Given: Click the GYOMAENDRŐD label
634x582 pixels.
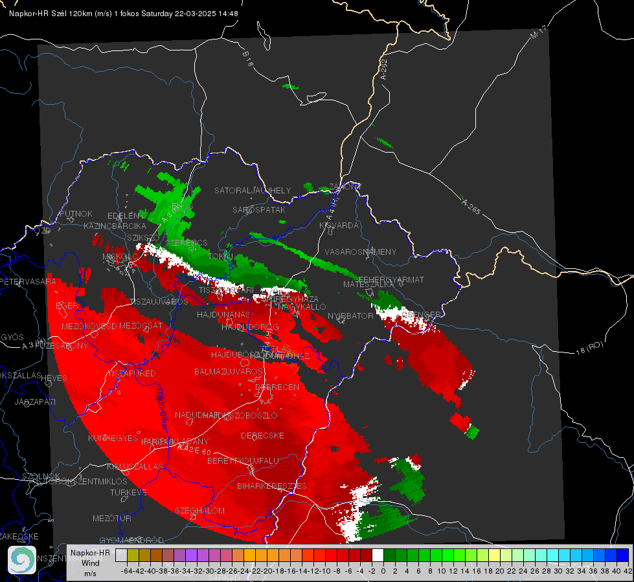Looking at the screenshot, I should [x=132, y=540].
